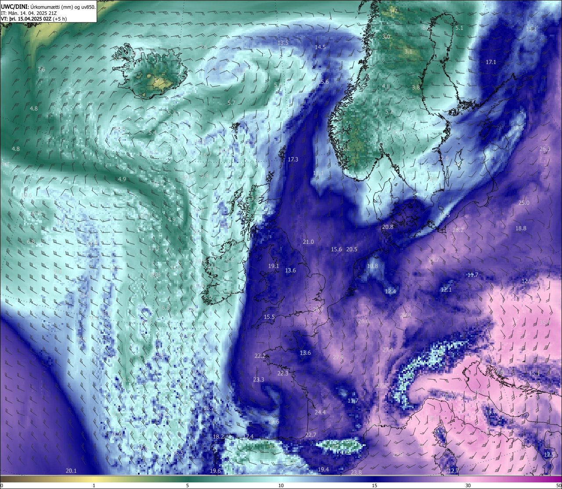562x489 pixels.
Task: Click the 23.8 value on the map
Action: [x=356, y=472]
